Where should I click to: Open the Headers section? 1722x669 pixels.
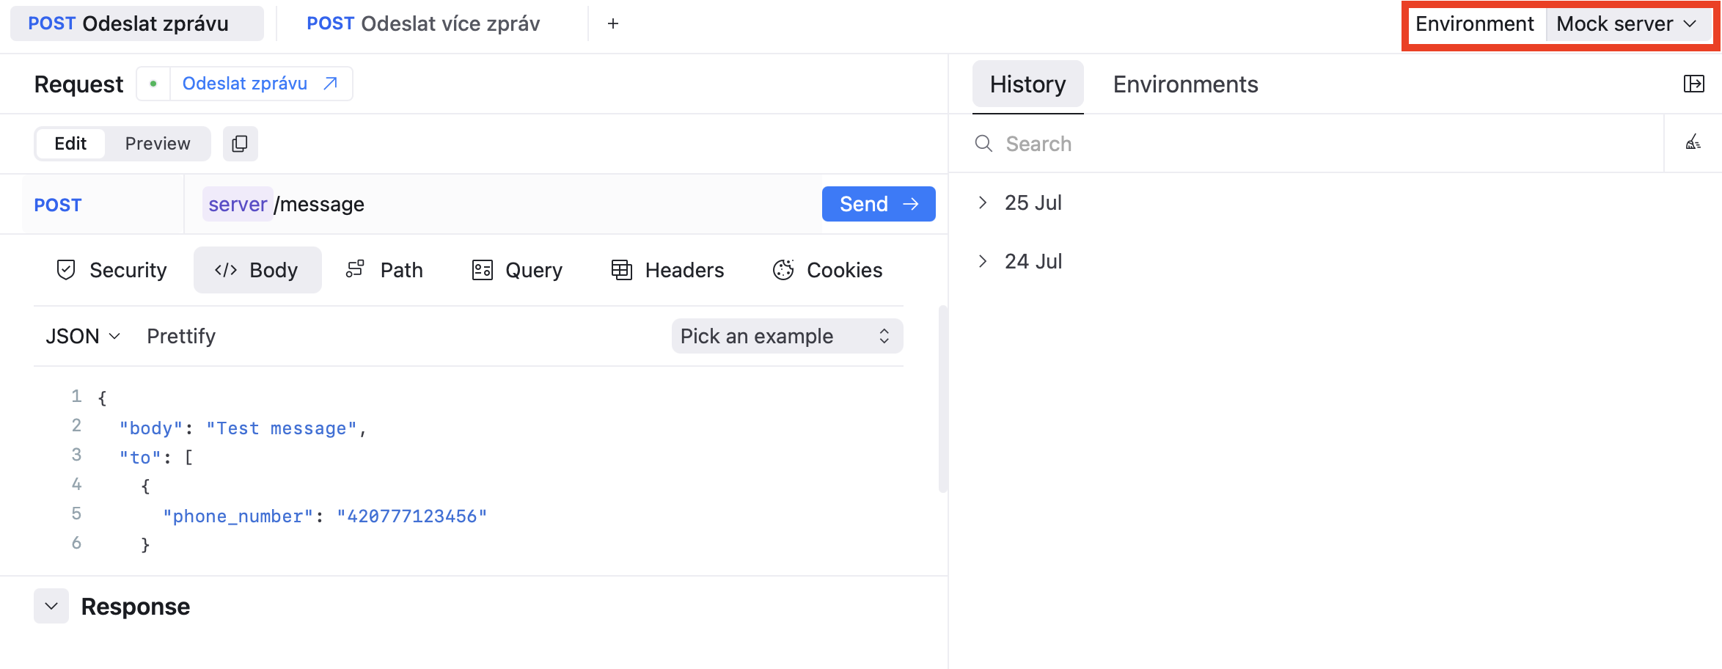tap(667, 270)
